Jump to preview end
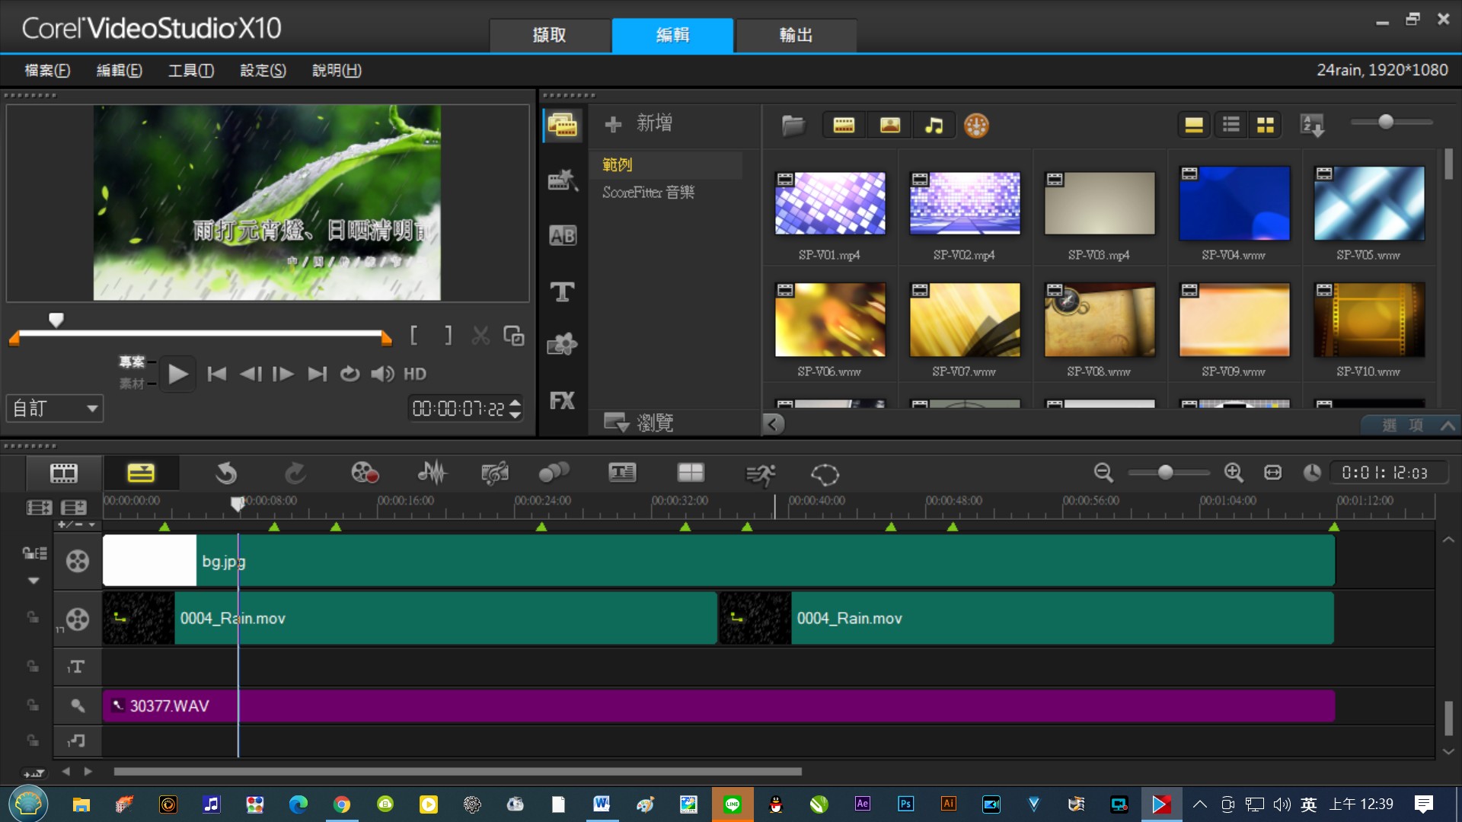Image resolution: width=1462 pixels, height=822 pixels. point(318,374)
